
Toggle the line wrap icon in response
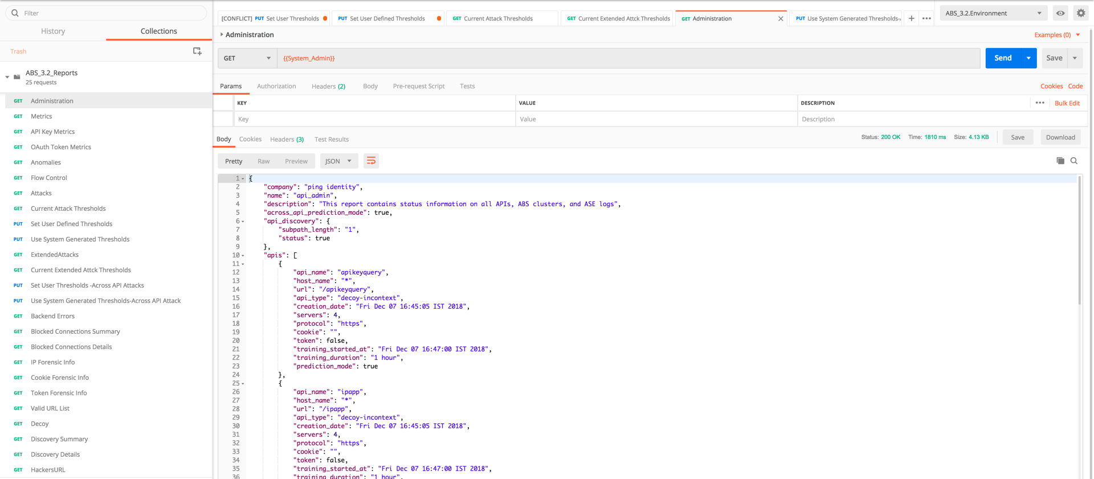(x=371, y=161)
